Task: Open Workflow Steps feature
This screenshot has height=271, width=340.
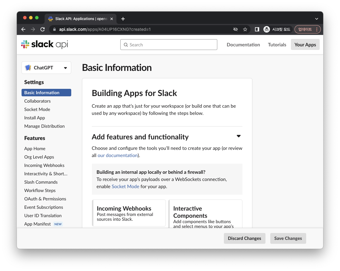Action: pos(40,191)
